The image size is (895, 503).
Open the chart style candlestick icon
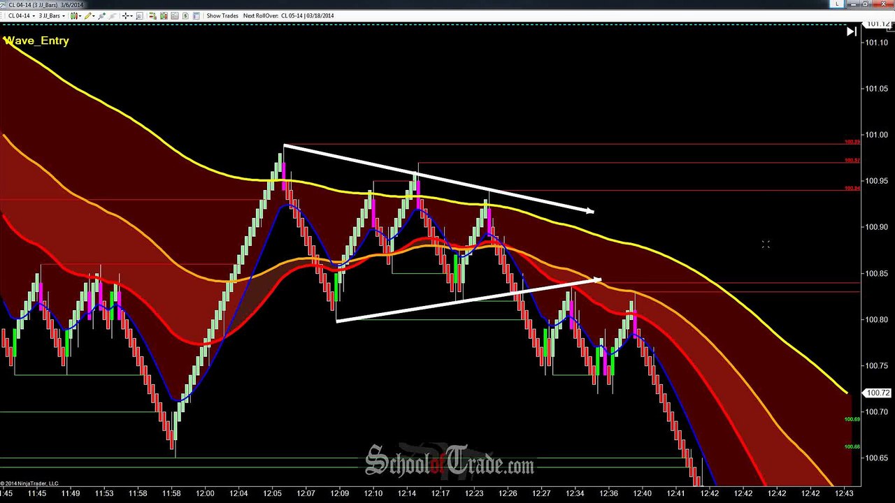[x=73, y=15]
